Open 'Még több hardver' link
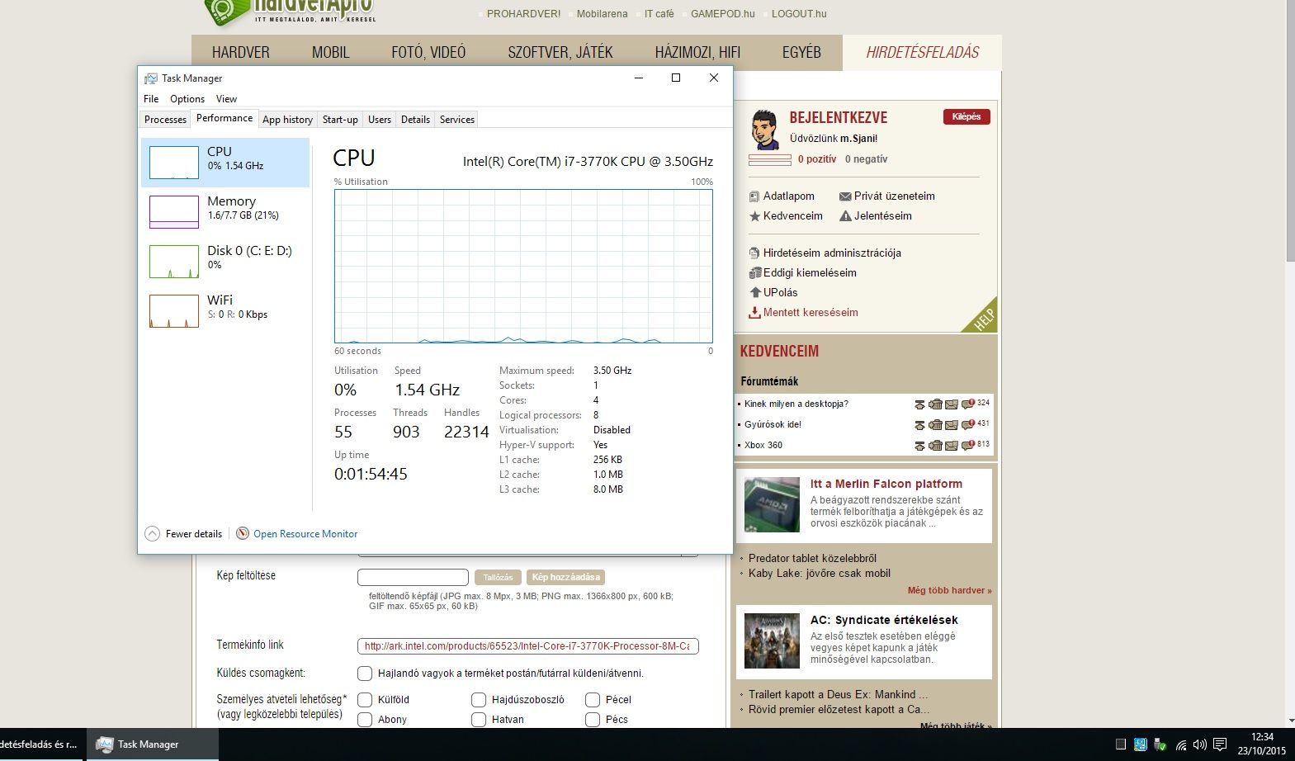This screenshot has height=761, width=1295. [x=949, y=590]
